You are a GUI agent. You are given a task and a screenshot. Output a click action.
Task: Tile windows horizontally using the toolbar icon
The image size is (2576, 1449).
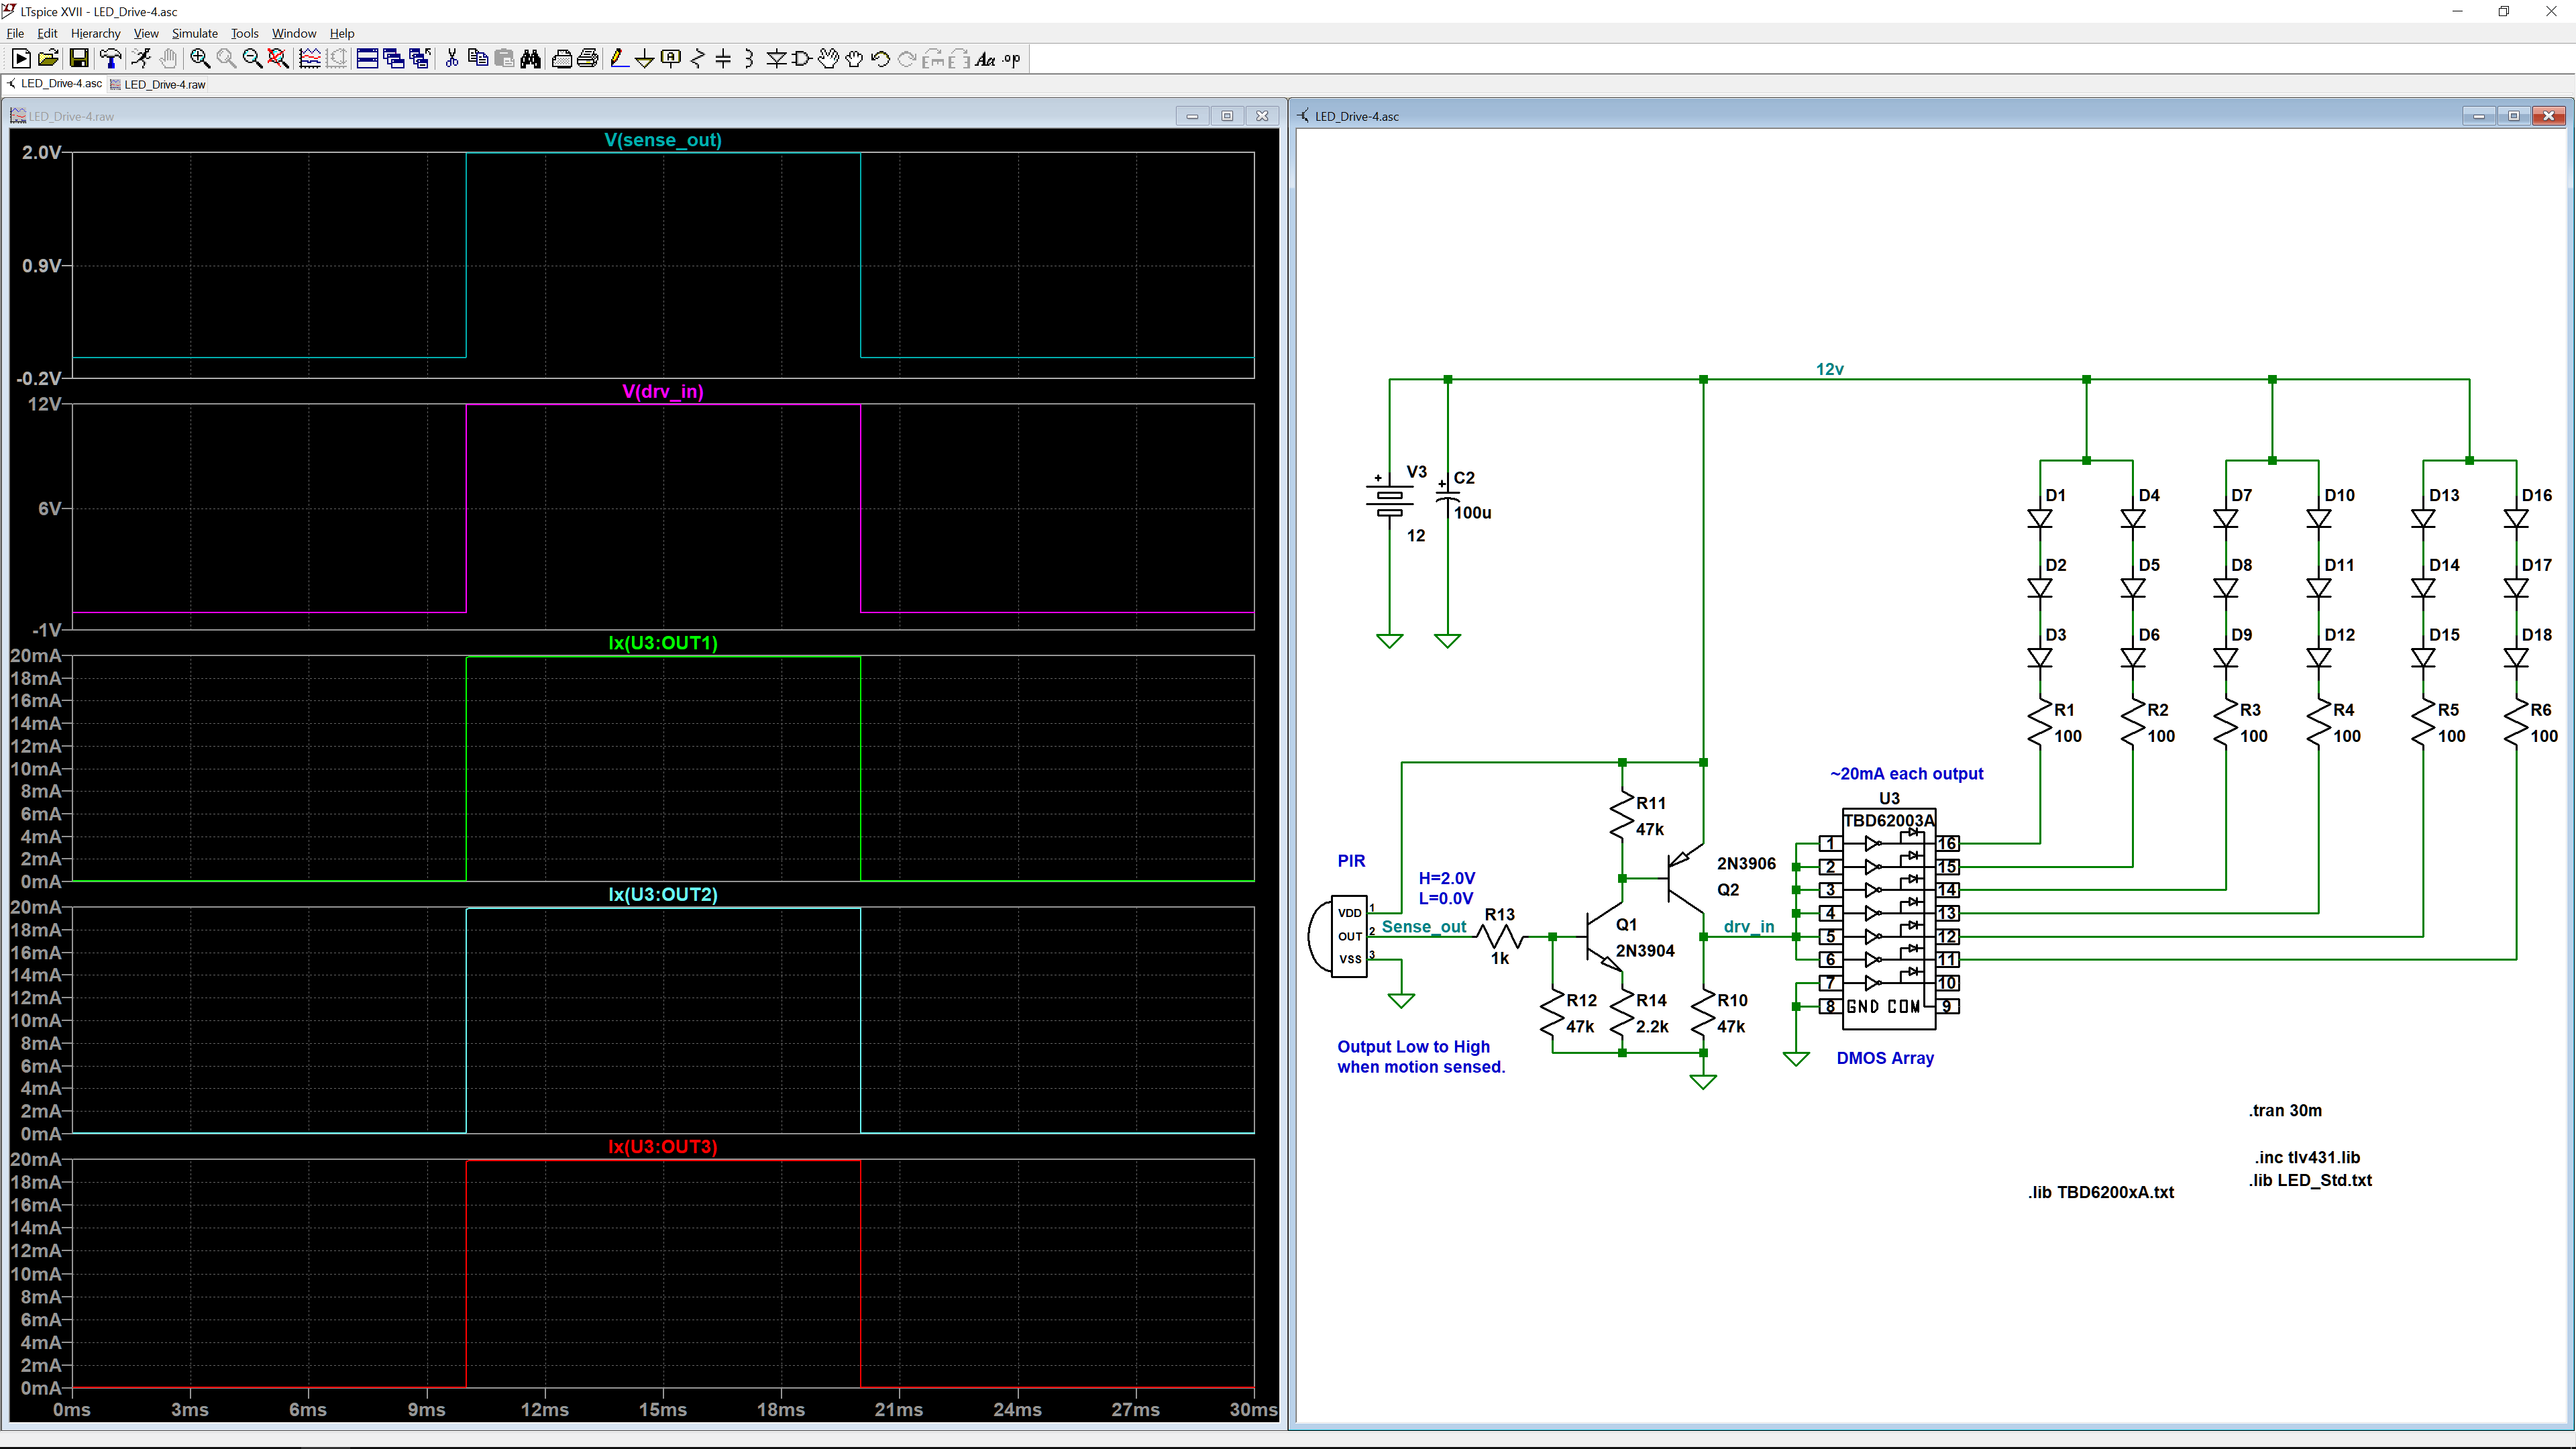tap(367, 59)
